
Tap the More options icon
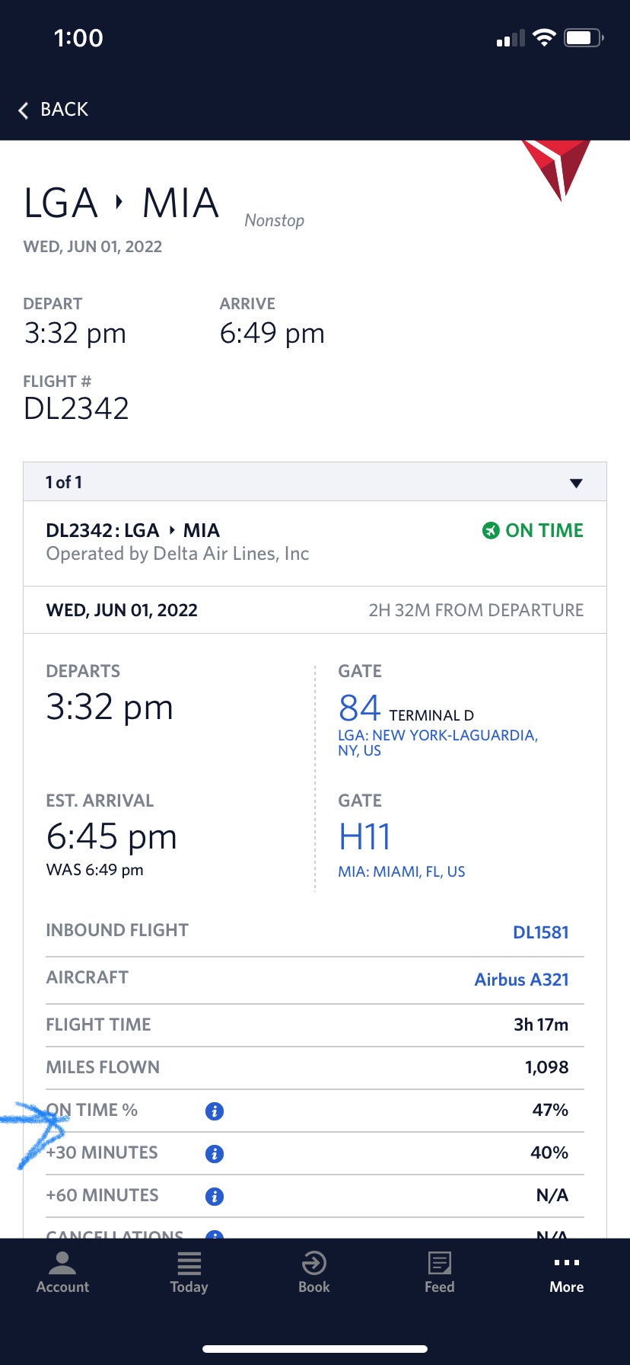[566, 1262]
